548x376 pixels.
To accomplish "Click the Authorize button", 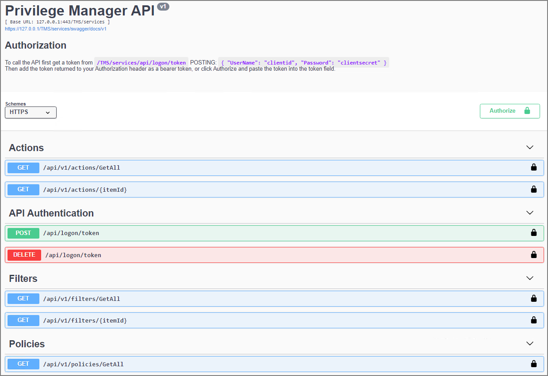I will 502,111.
